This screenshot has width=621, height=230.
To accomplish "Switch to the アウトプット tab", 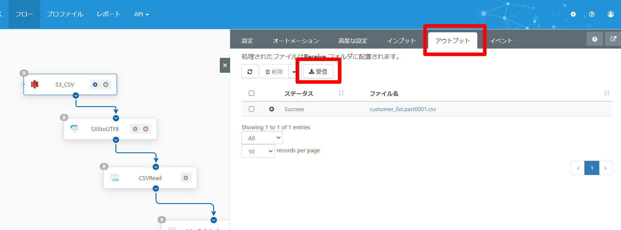I will 453,40.
